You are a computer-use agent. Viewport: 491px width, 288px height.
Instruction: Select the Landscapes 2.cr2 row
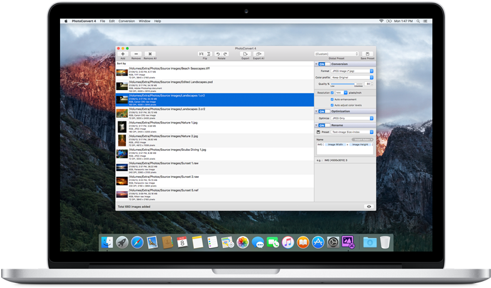(215, 113)
